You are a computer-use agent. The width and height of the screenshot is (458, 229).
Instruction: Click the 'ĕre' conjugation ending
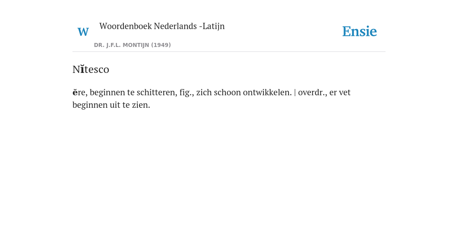(79, 92)
